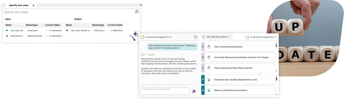This screenshot has width=352, height=101.
Task: Click the checklist icon in right AI-generated suggestions header
Action: (247, 37)
